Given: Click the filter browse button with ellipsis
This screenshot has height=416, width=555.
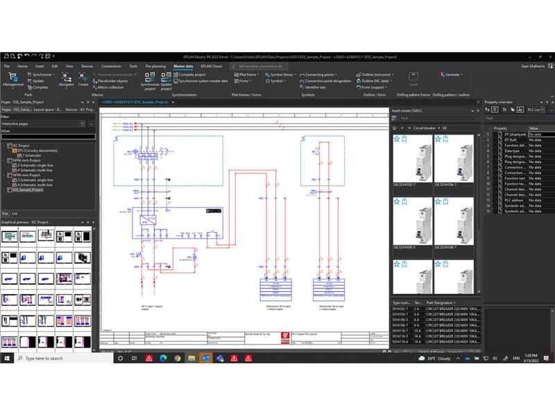Looking at the screenshot, I should click(x=92, y=124).
